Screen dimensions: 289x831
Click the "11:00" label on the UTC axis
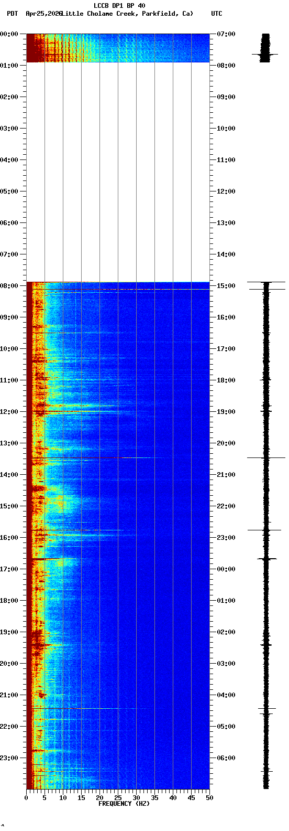point(226,160)
